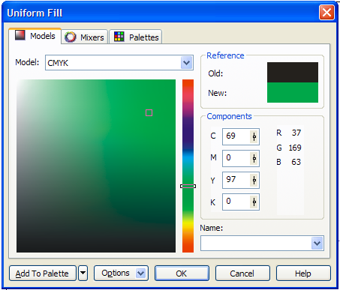Confirm with the OK button
This screenshot has height=290, width=340.
182,274
